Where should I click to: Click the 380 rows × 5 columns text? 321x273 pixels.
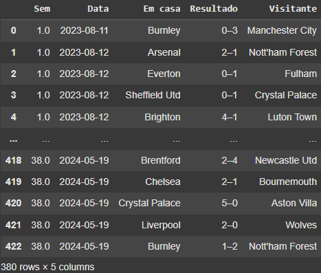47,267
